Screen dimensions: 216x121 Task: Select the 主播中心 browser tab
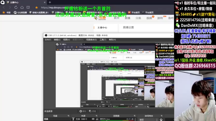(x=25, y=2)
